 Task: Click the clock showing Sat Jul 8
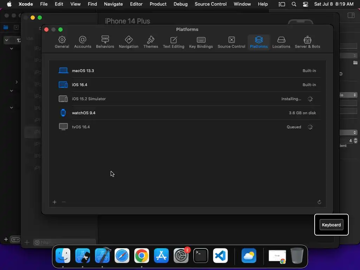click(334, 4)
